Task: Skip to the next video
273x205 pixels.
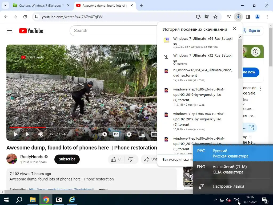Action: [x=28, y=134]
